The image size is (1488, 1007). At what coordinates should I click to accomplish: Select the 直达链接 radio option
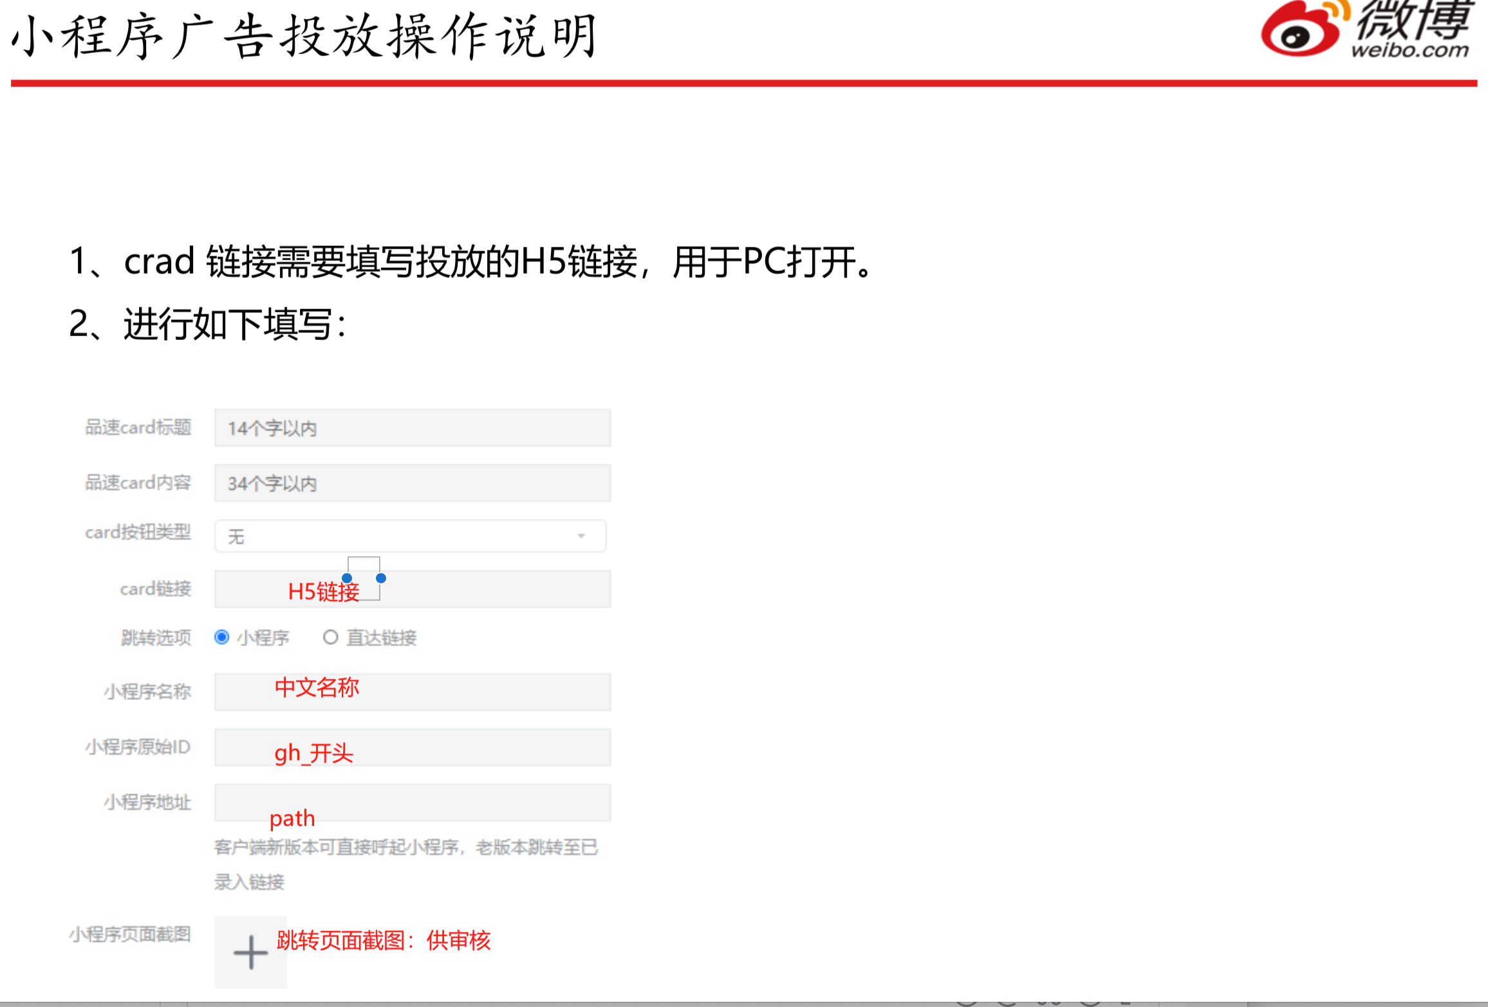[330, 637]
